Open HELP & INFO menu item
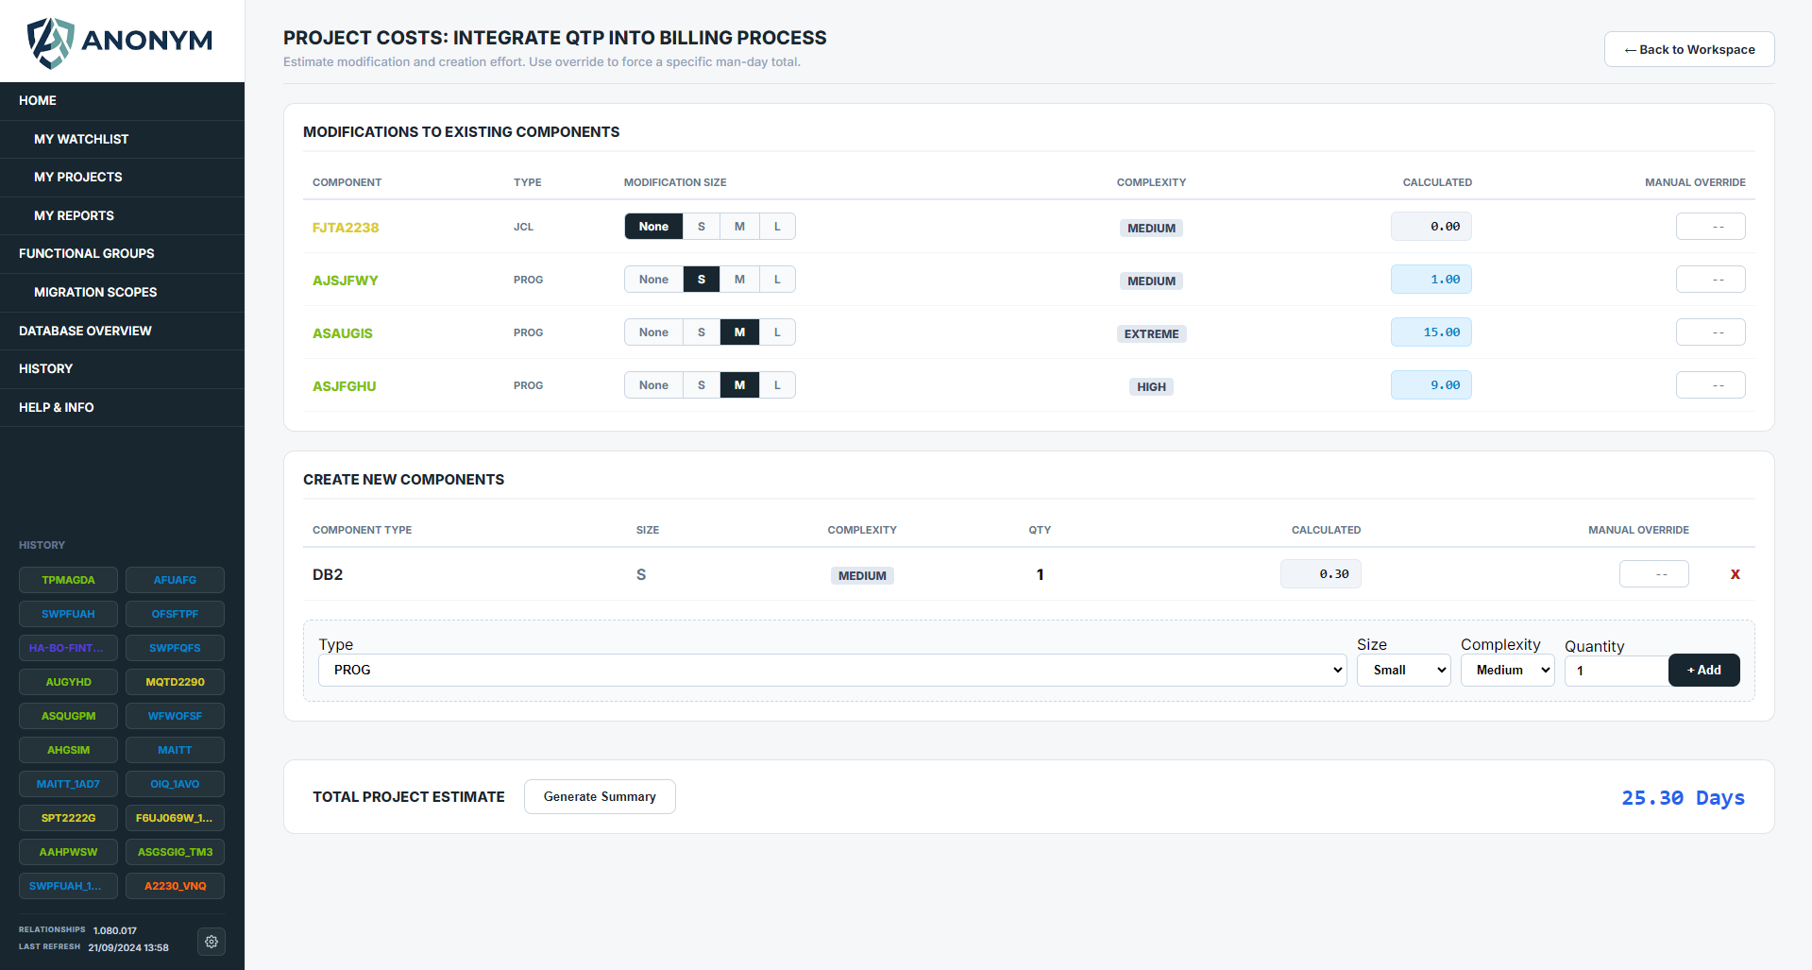Viewport: 1812px width, 970px height. click(x=122, y=407)
